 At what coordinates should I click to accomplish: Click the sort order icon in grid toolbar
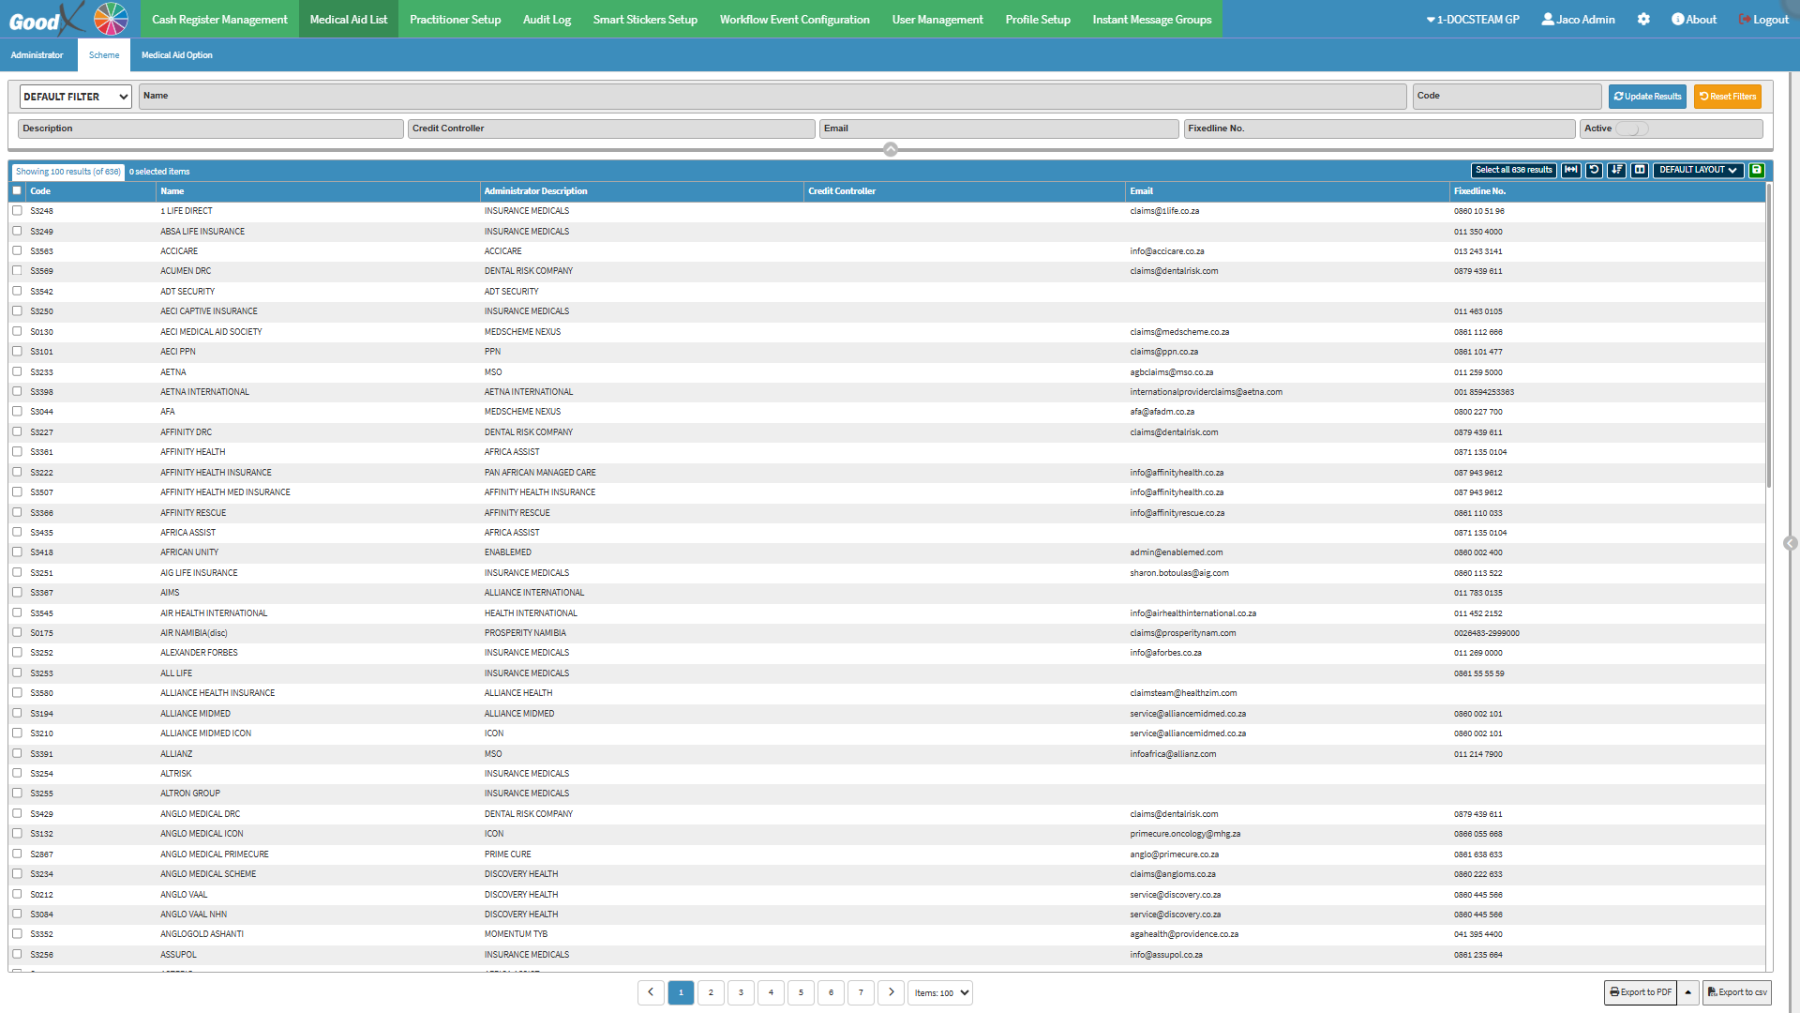coord(1616,170)
